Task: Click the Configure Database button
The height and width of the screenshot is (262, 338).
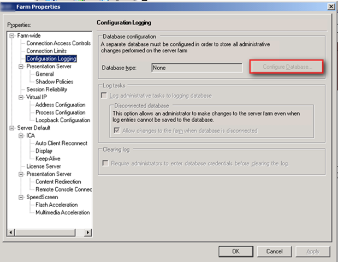Action: pos(287,67)
